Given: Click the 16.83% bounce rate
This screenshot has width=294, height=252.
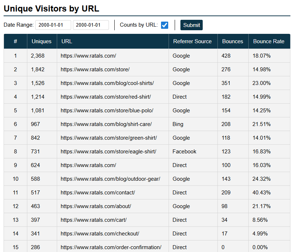Looking at the screenshot, I should (x=262, y=152).
